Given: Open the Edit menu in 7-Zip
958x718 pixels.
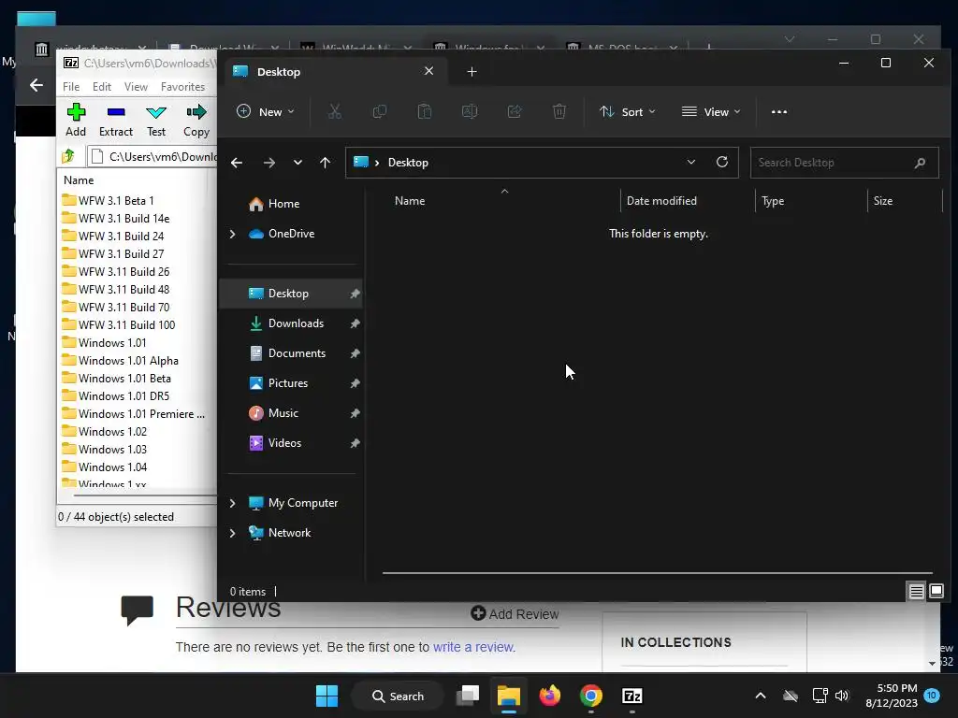Looking at the screenshot, I should point(101,87).
